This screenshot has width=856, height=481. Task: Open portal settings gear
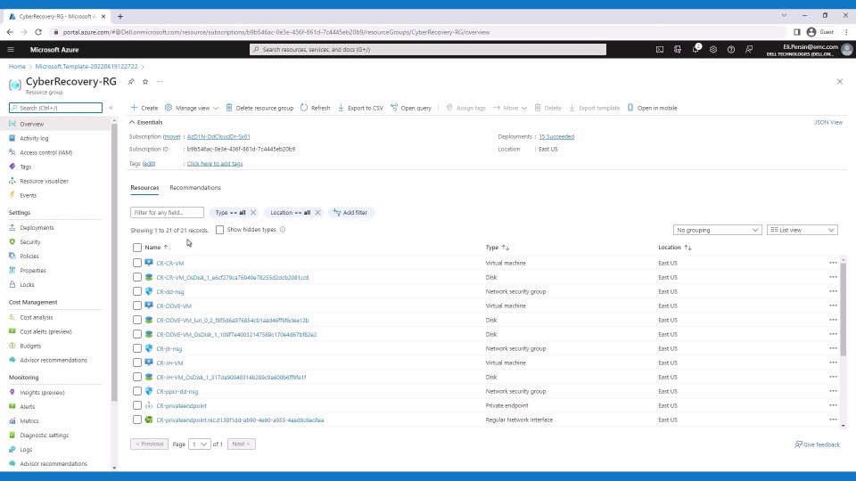click(713, 50)
